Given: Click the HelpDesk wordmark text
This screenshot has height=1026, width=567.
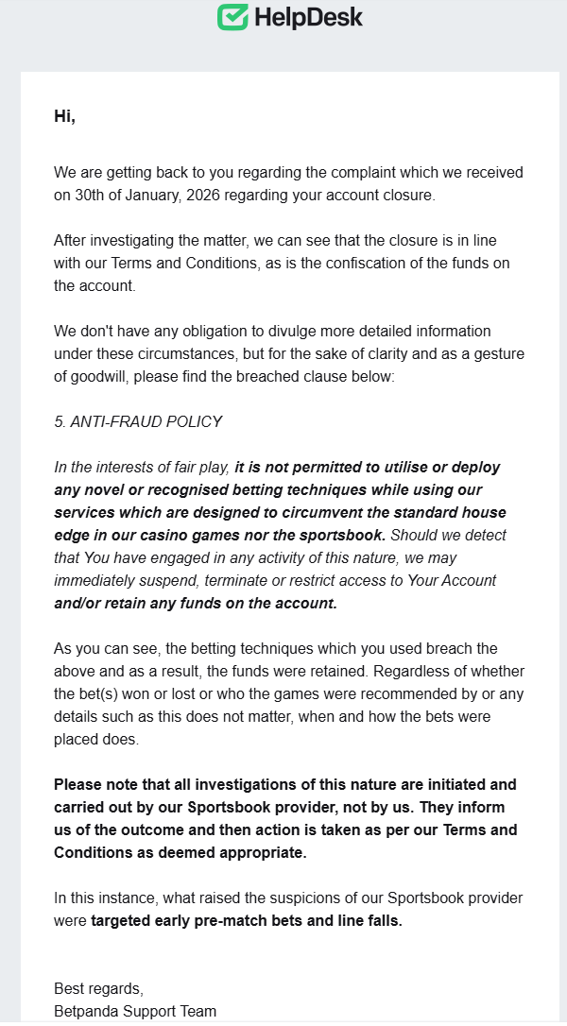Looking at the screenshot, I should coord(307,17).
